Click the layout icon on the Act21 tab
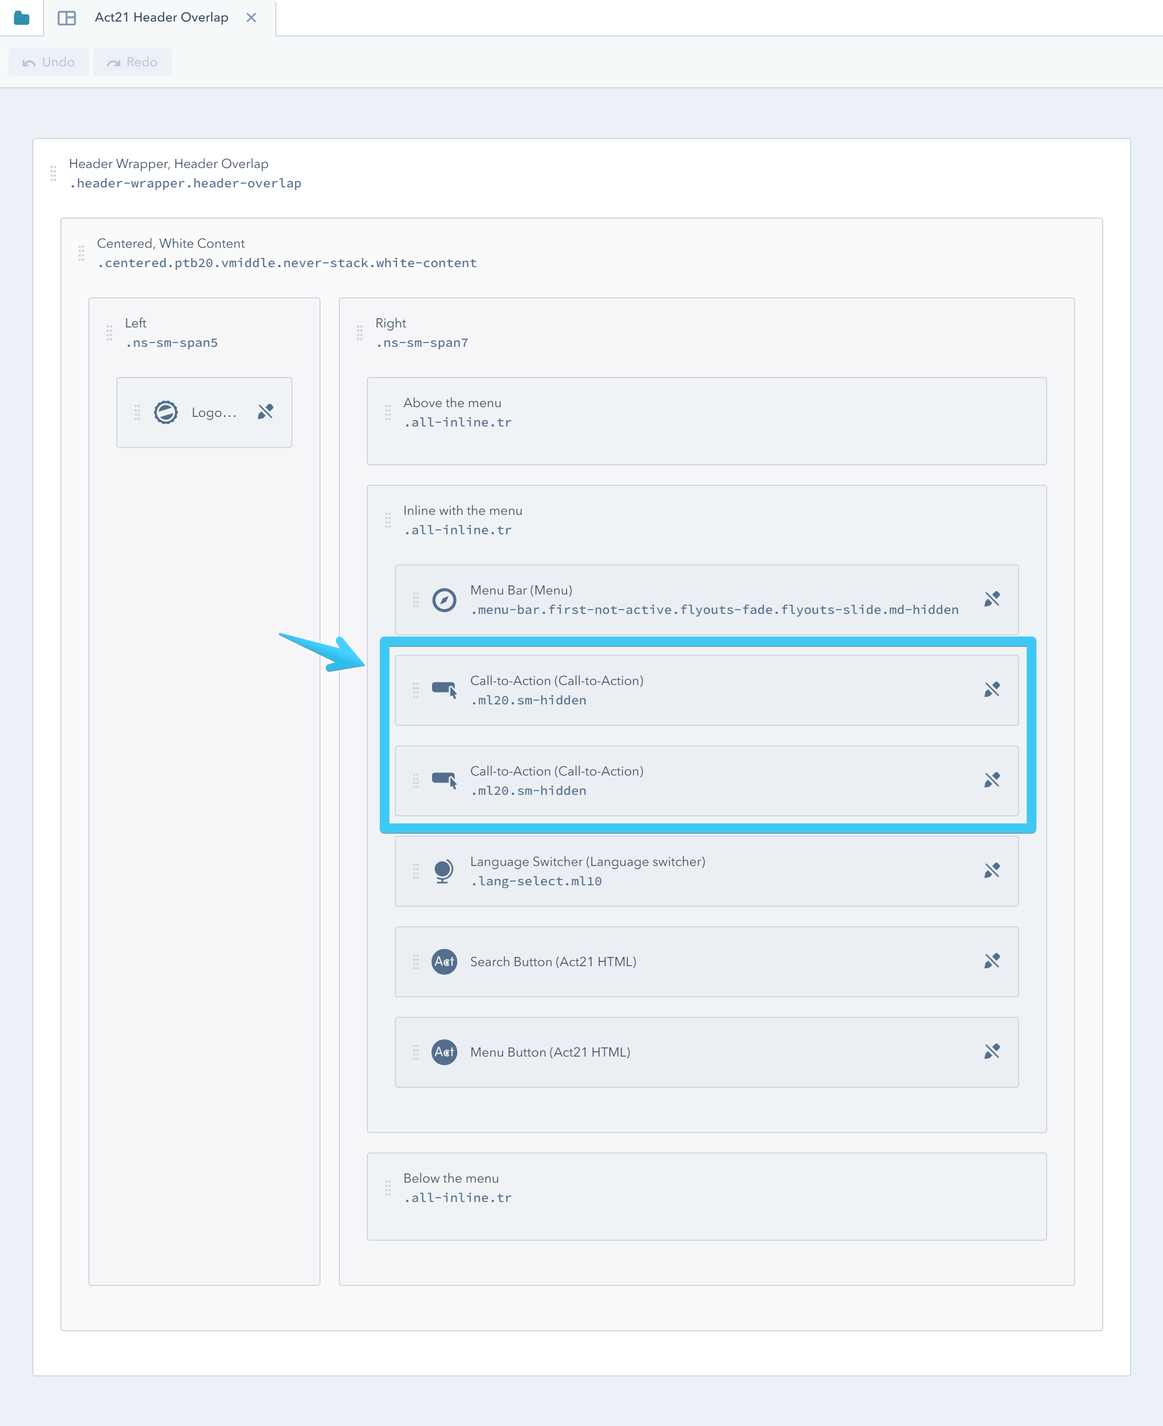The height and width of the screenshot is (1426, 1163). point(68,17)
